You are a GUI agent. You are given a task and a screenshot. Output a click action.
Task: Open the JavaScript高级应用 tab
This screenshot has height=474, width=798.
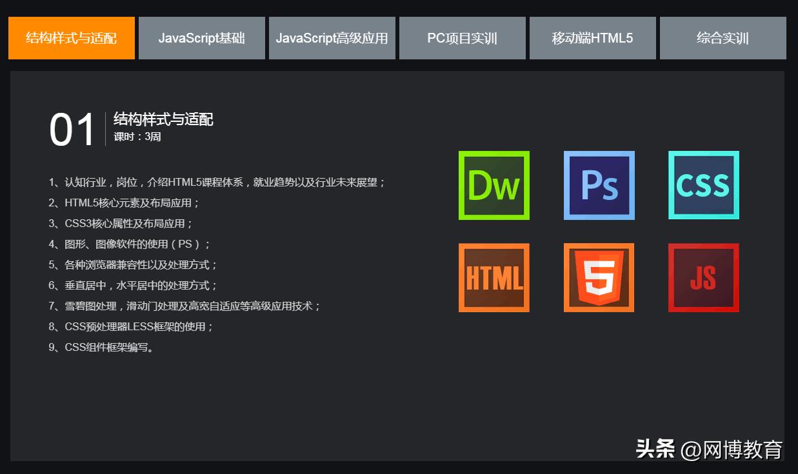pyautogui.click(x=332, y=38)
